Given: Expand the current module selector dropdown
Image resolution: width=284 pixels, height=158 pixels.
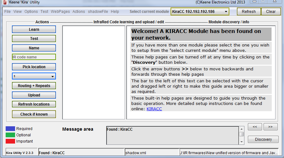Looking at the screenshot, I should [200, 12].
